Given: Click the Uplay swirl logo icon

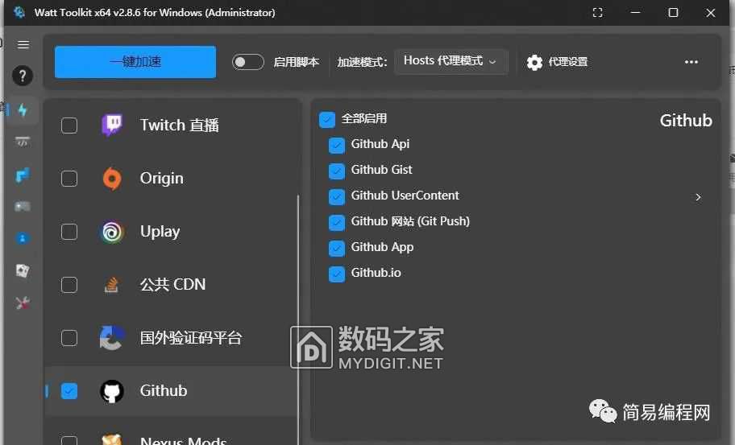Looking at the screenshot, I should (112, 232).
